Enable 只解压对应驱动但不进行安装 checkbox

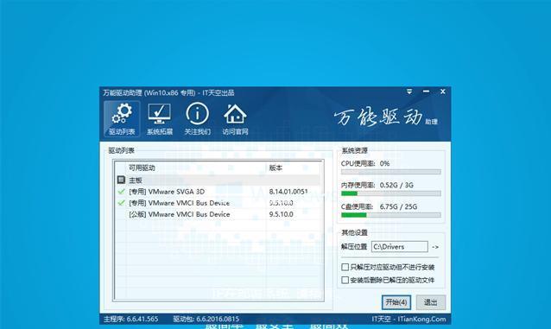point(345,267)
